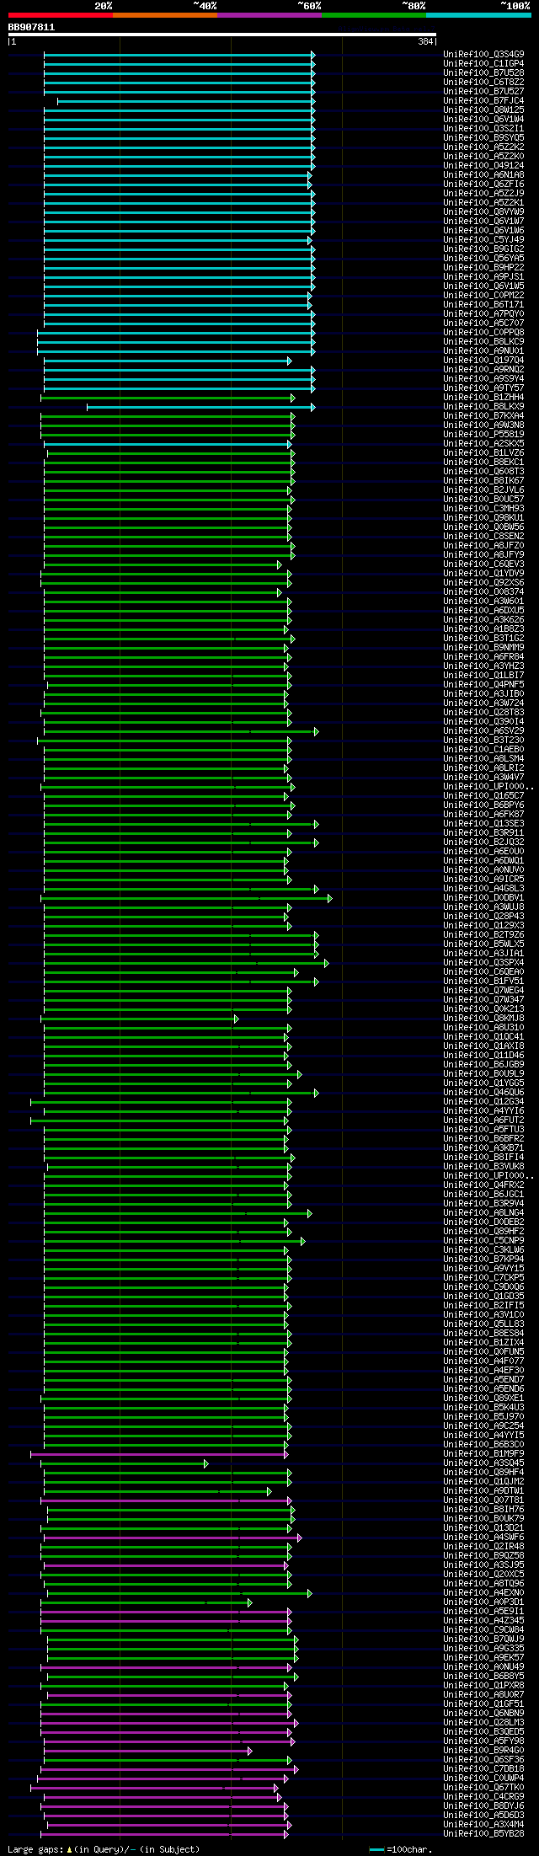Select the UniRef100_A8LSM4 label

point(483,759)
